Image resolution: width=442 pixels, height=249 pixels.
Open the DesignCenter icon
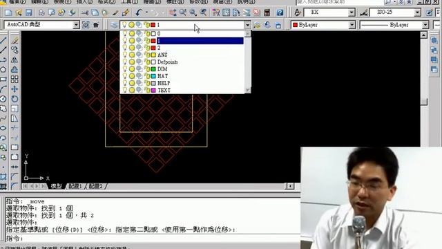(x=226, y=12)
